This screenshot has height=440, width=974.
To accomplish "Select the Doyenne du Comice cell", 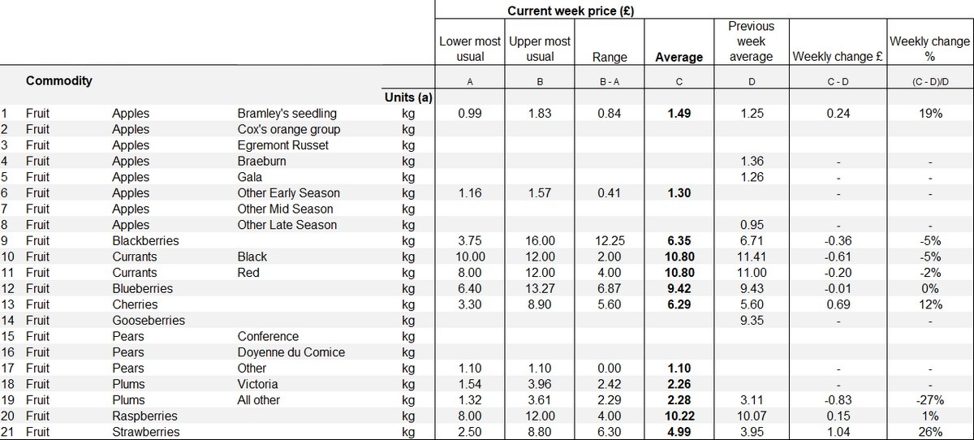I will click(291, 352).
